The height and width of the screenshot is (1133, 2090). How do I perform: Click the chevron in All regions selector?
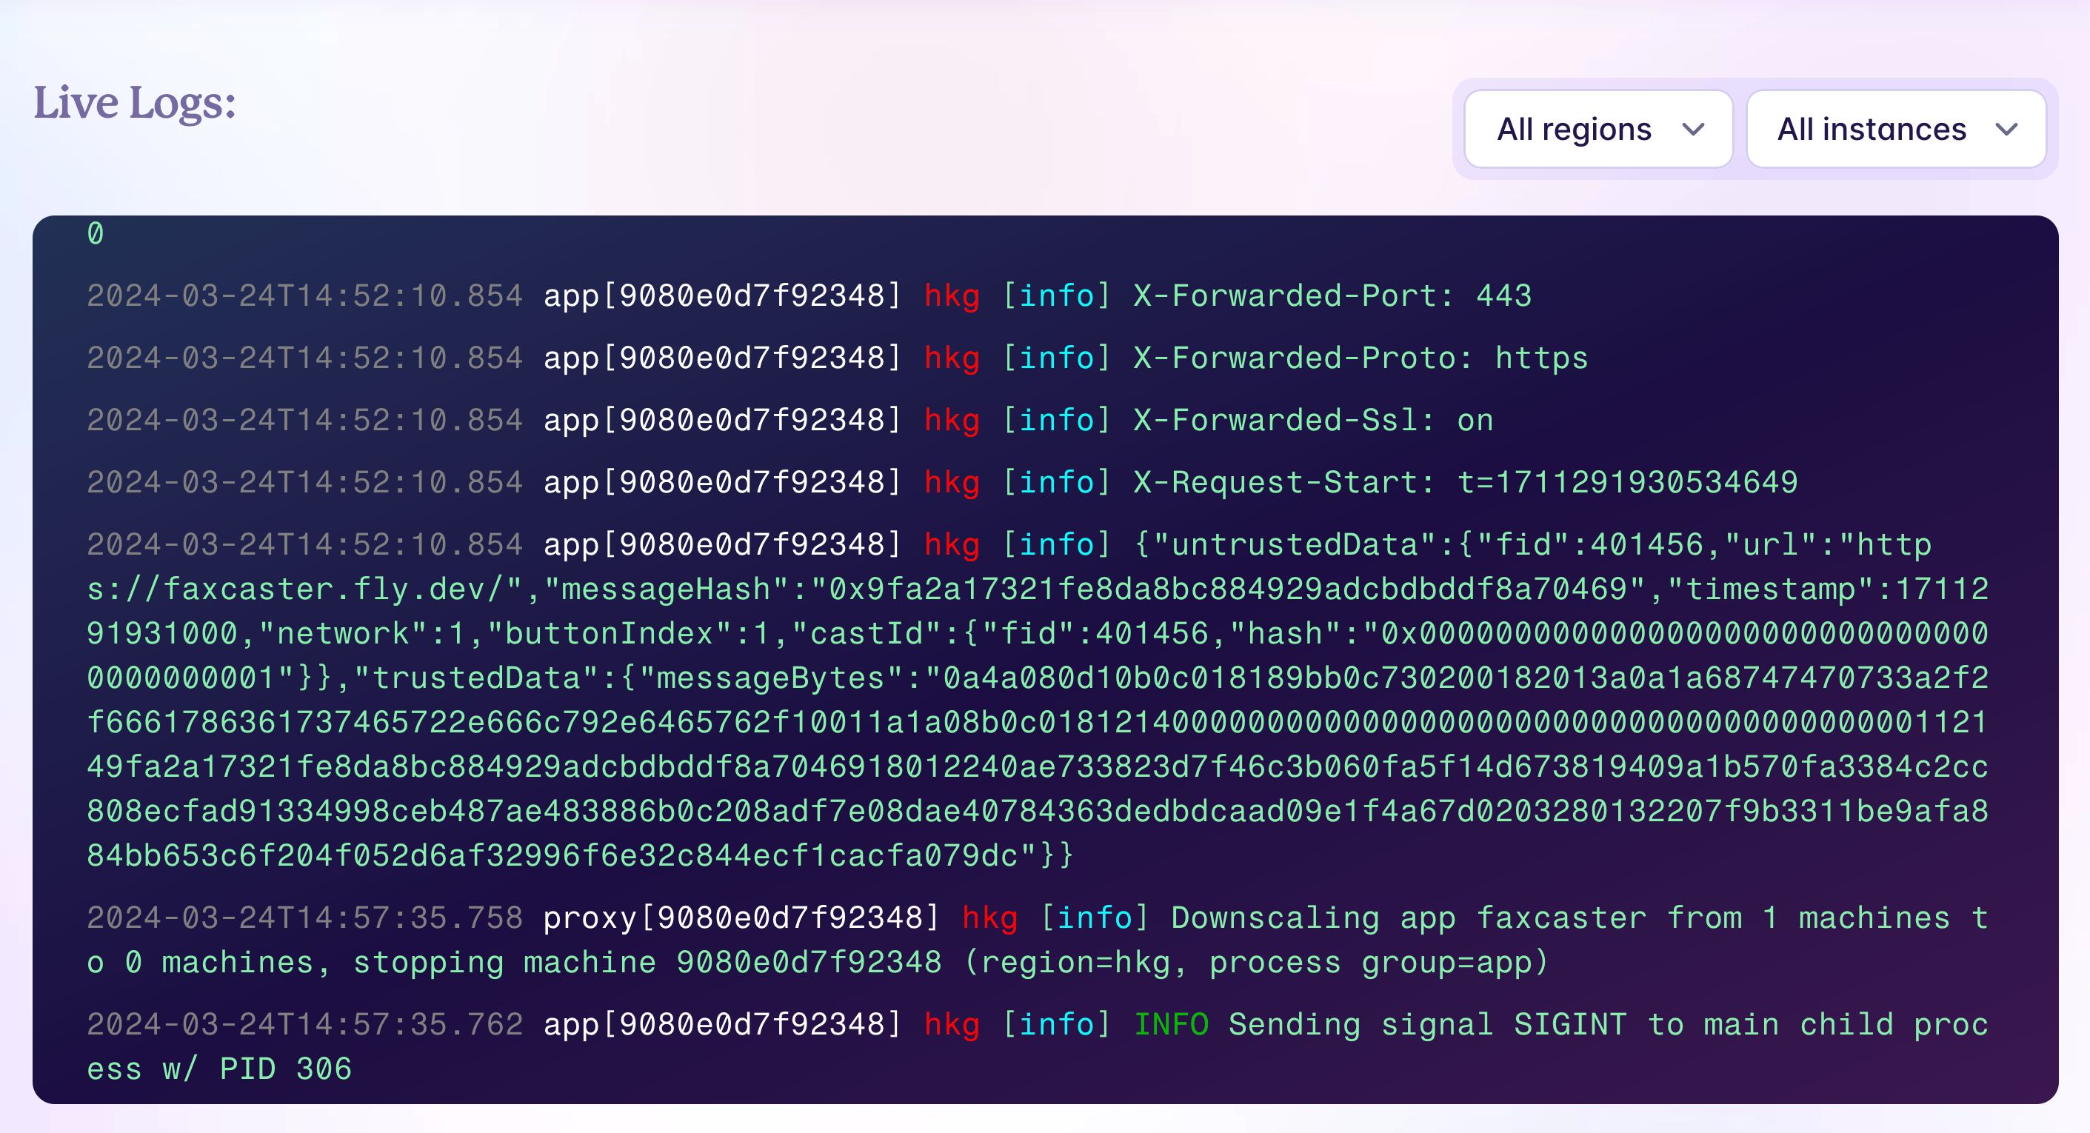tap(1692, 130)
